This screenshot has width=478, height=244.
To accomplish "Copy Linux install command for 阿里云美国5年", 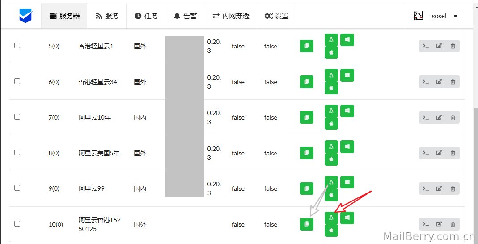I will (331, 146).
